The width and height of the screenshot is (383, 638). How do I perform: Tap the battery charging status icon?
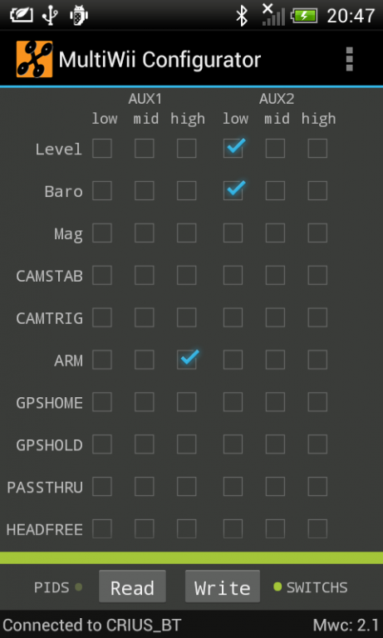coord(305,16)
